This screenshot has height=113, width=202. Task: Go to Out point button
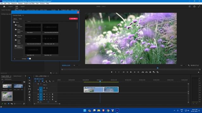coord(138,72)
